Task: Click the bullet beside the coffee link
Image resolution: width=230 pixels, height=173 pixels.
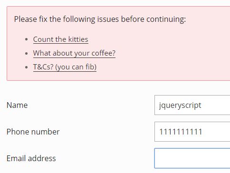Action: coord(27,53)
